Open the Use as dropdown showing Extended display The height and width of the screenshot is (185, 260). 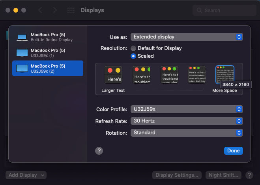pyautogui.click(x=187, y=37)
